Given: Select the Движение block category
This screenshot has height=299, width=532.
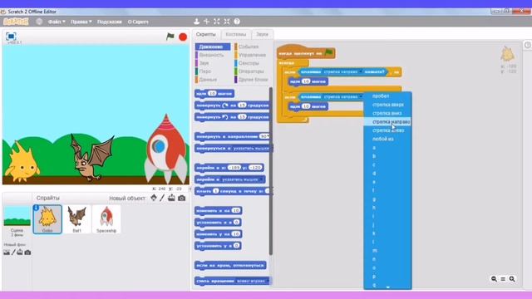Looking at the screenshot, I should [213, 47].
